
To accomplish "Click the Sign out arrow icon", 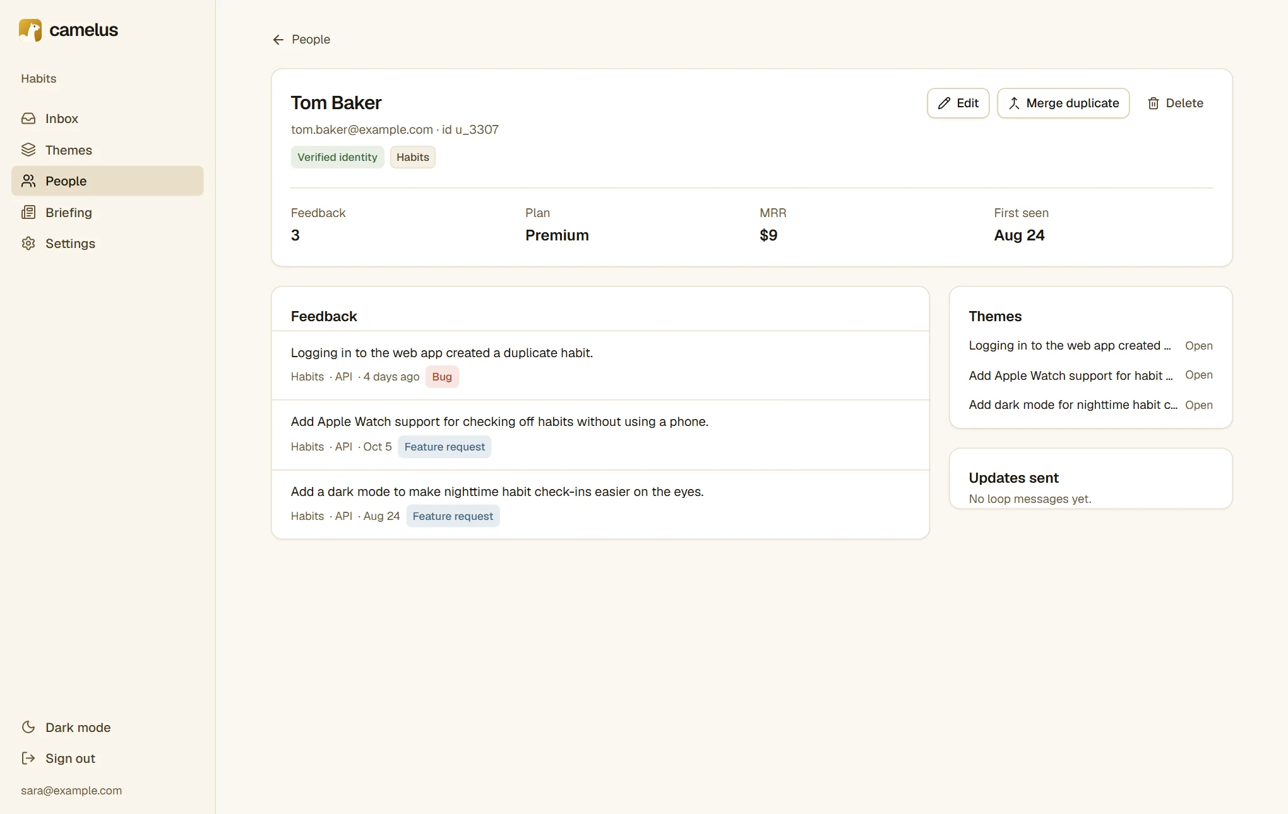I will (28, 758).
